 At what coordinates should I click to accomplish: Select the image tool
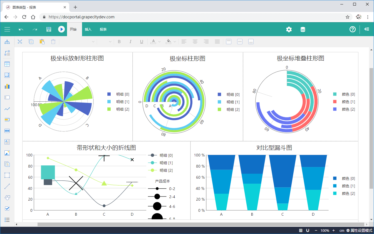(x=7, y=153)
